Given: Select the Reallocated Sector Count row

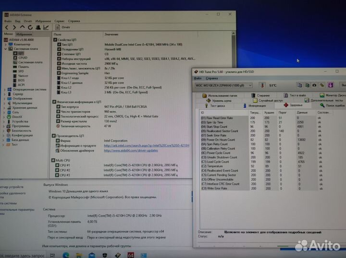Looking at the screenshot, I should tap(262, 131).
